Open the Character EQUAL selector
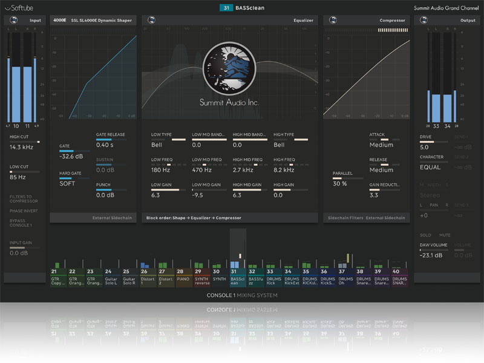The image size is (484, 363). point(430,167)
